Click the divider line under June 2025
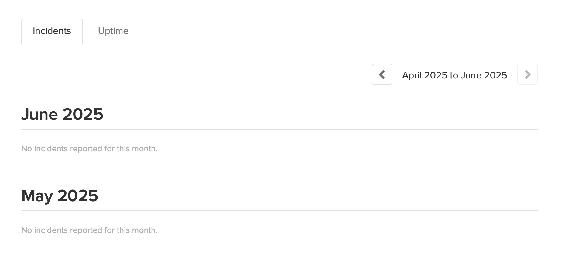Image resolution: width=565 pixels, height=259 pixels. pos(279,129)
